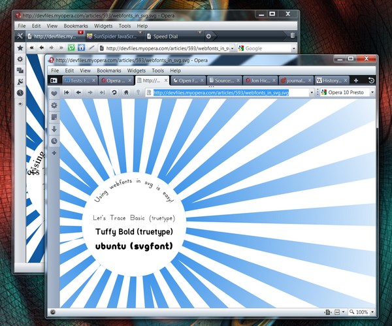The width and height of the screenshot is (392, 326).
Task: Close the devfiles tab in back window
Action: click(x=80, y=32)
